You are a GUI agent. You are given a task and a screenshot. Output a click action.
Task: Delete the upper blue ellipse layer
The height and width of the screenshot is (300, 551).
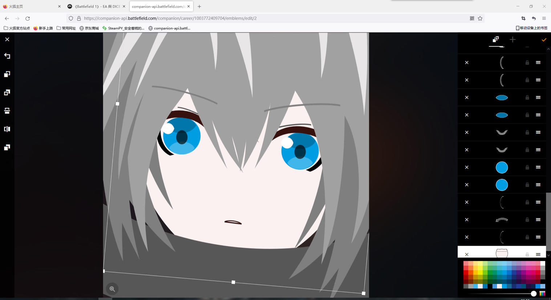click(x=467, y=97)
